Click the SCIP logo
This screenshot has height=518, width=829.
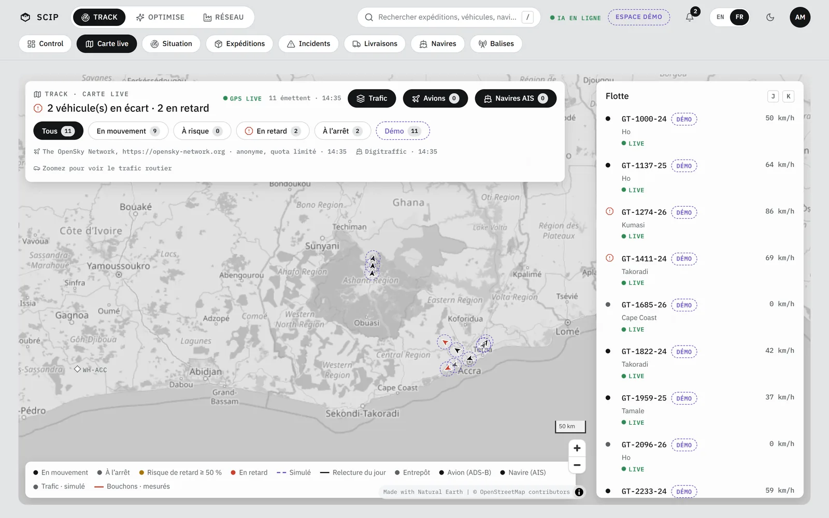(x=39, y=17)
